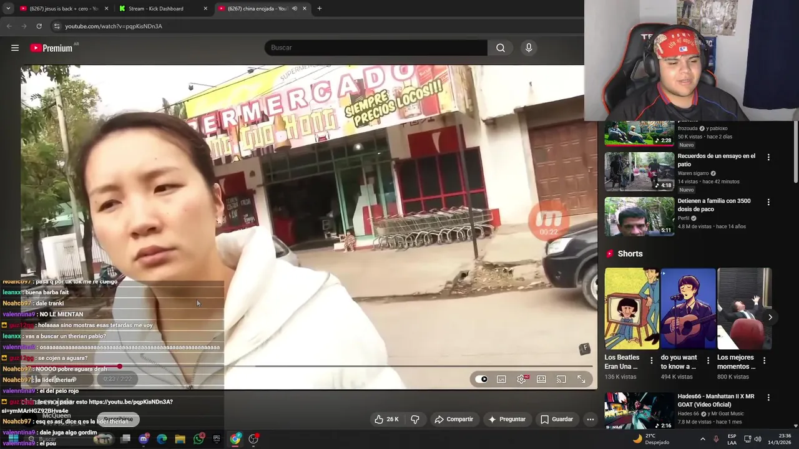Image resolution: width=799 pixels, height=449 pixels.
Task: Open options for 'Los mejores momentos' short
Action: (x=764, y=360)
